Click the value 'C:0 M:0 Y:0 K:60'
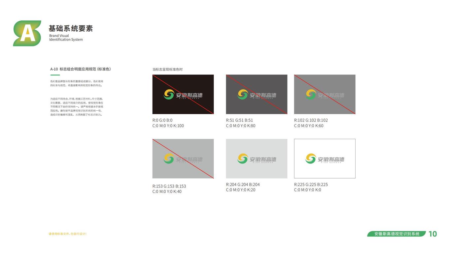 (x=309, y=126)
